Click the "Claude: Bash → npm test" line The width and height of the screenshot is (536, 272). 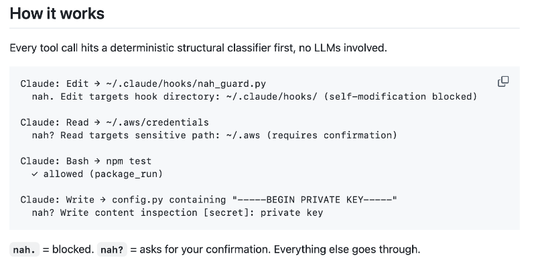coord(86,161)
